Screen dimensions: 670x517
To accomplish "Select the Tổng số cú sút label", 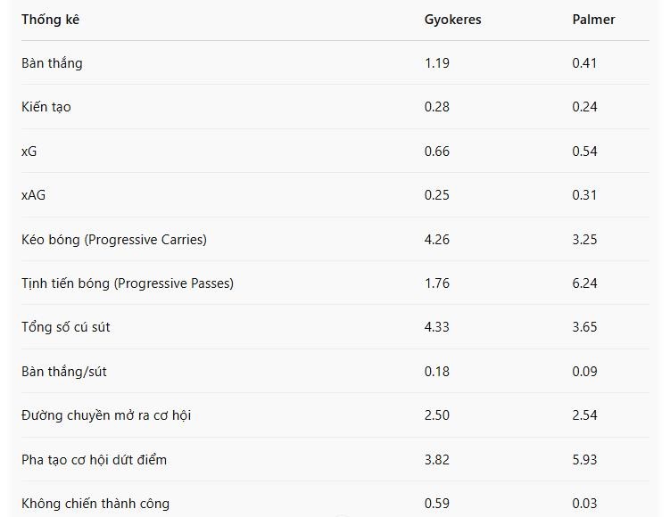I will [x=66, y=327].
